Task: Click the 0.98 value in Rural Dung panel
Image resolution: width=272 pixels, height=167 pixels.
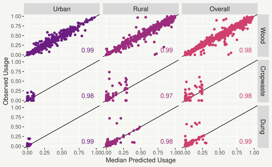Action: (167, 141)
